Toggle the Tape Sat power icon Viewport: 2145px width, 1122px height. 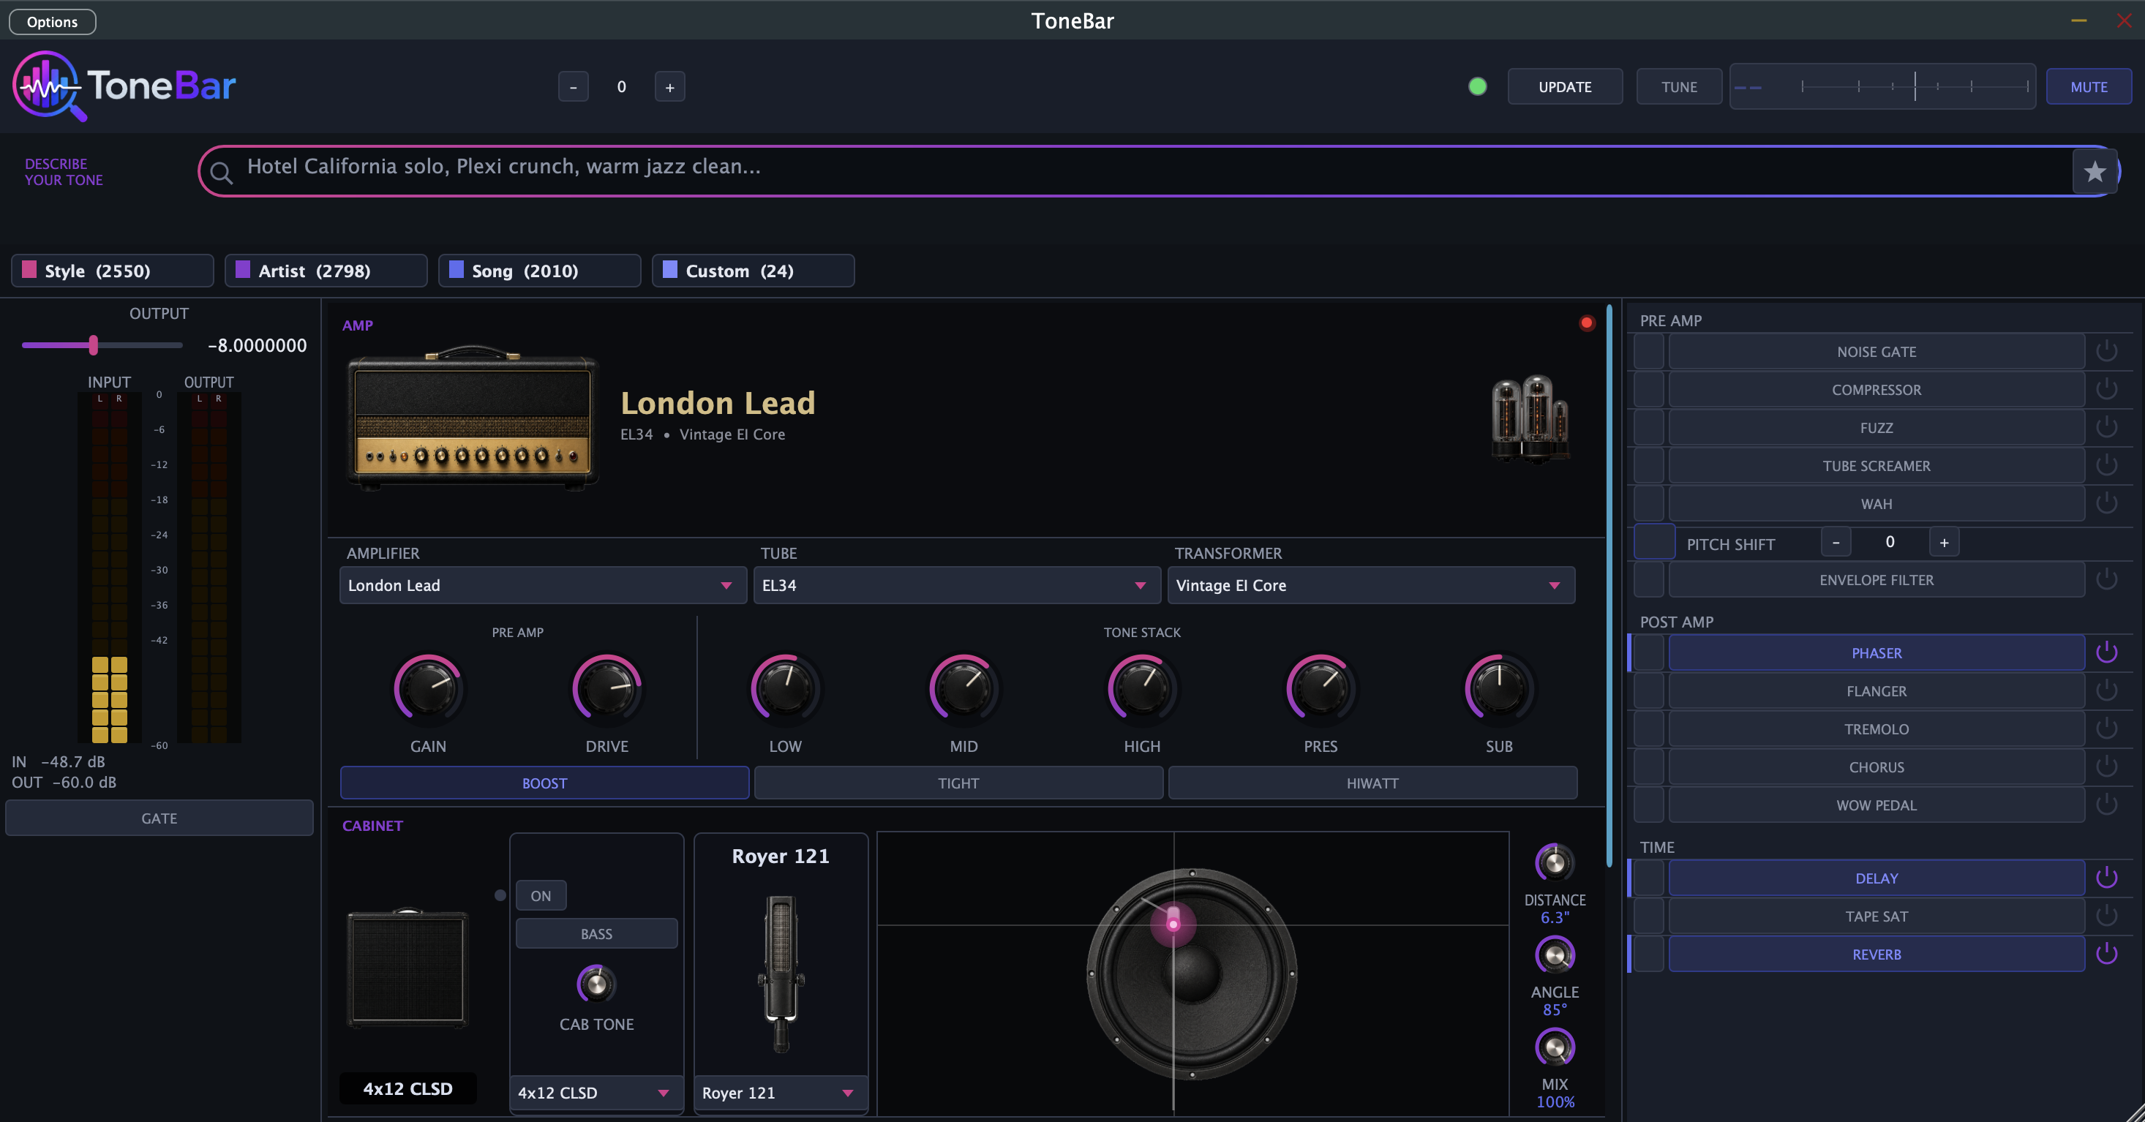(2106, 916)
